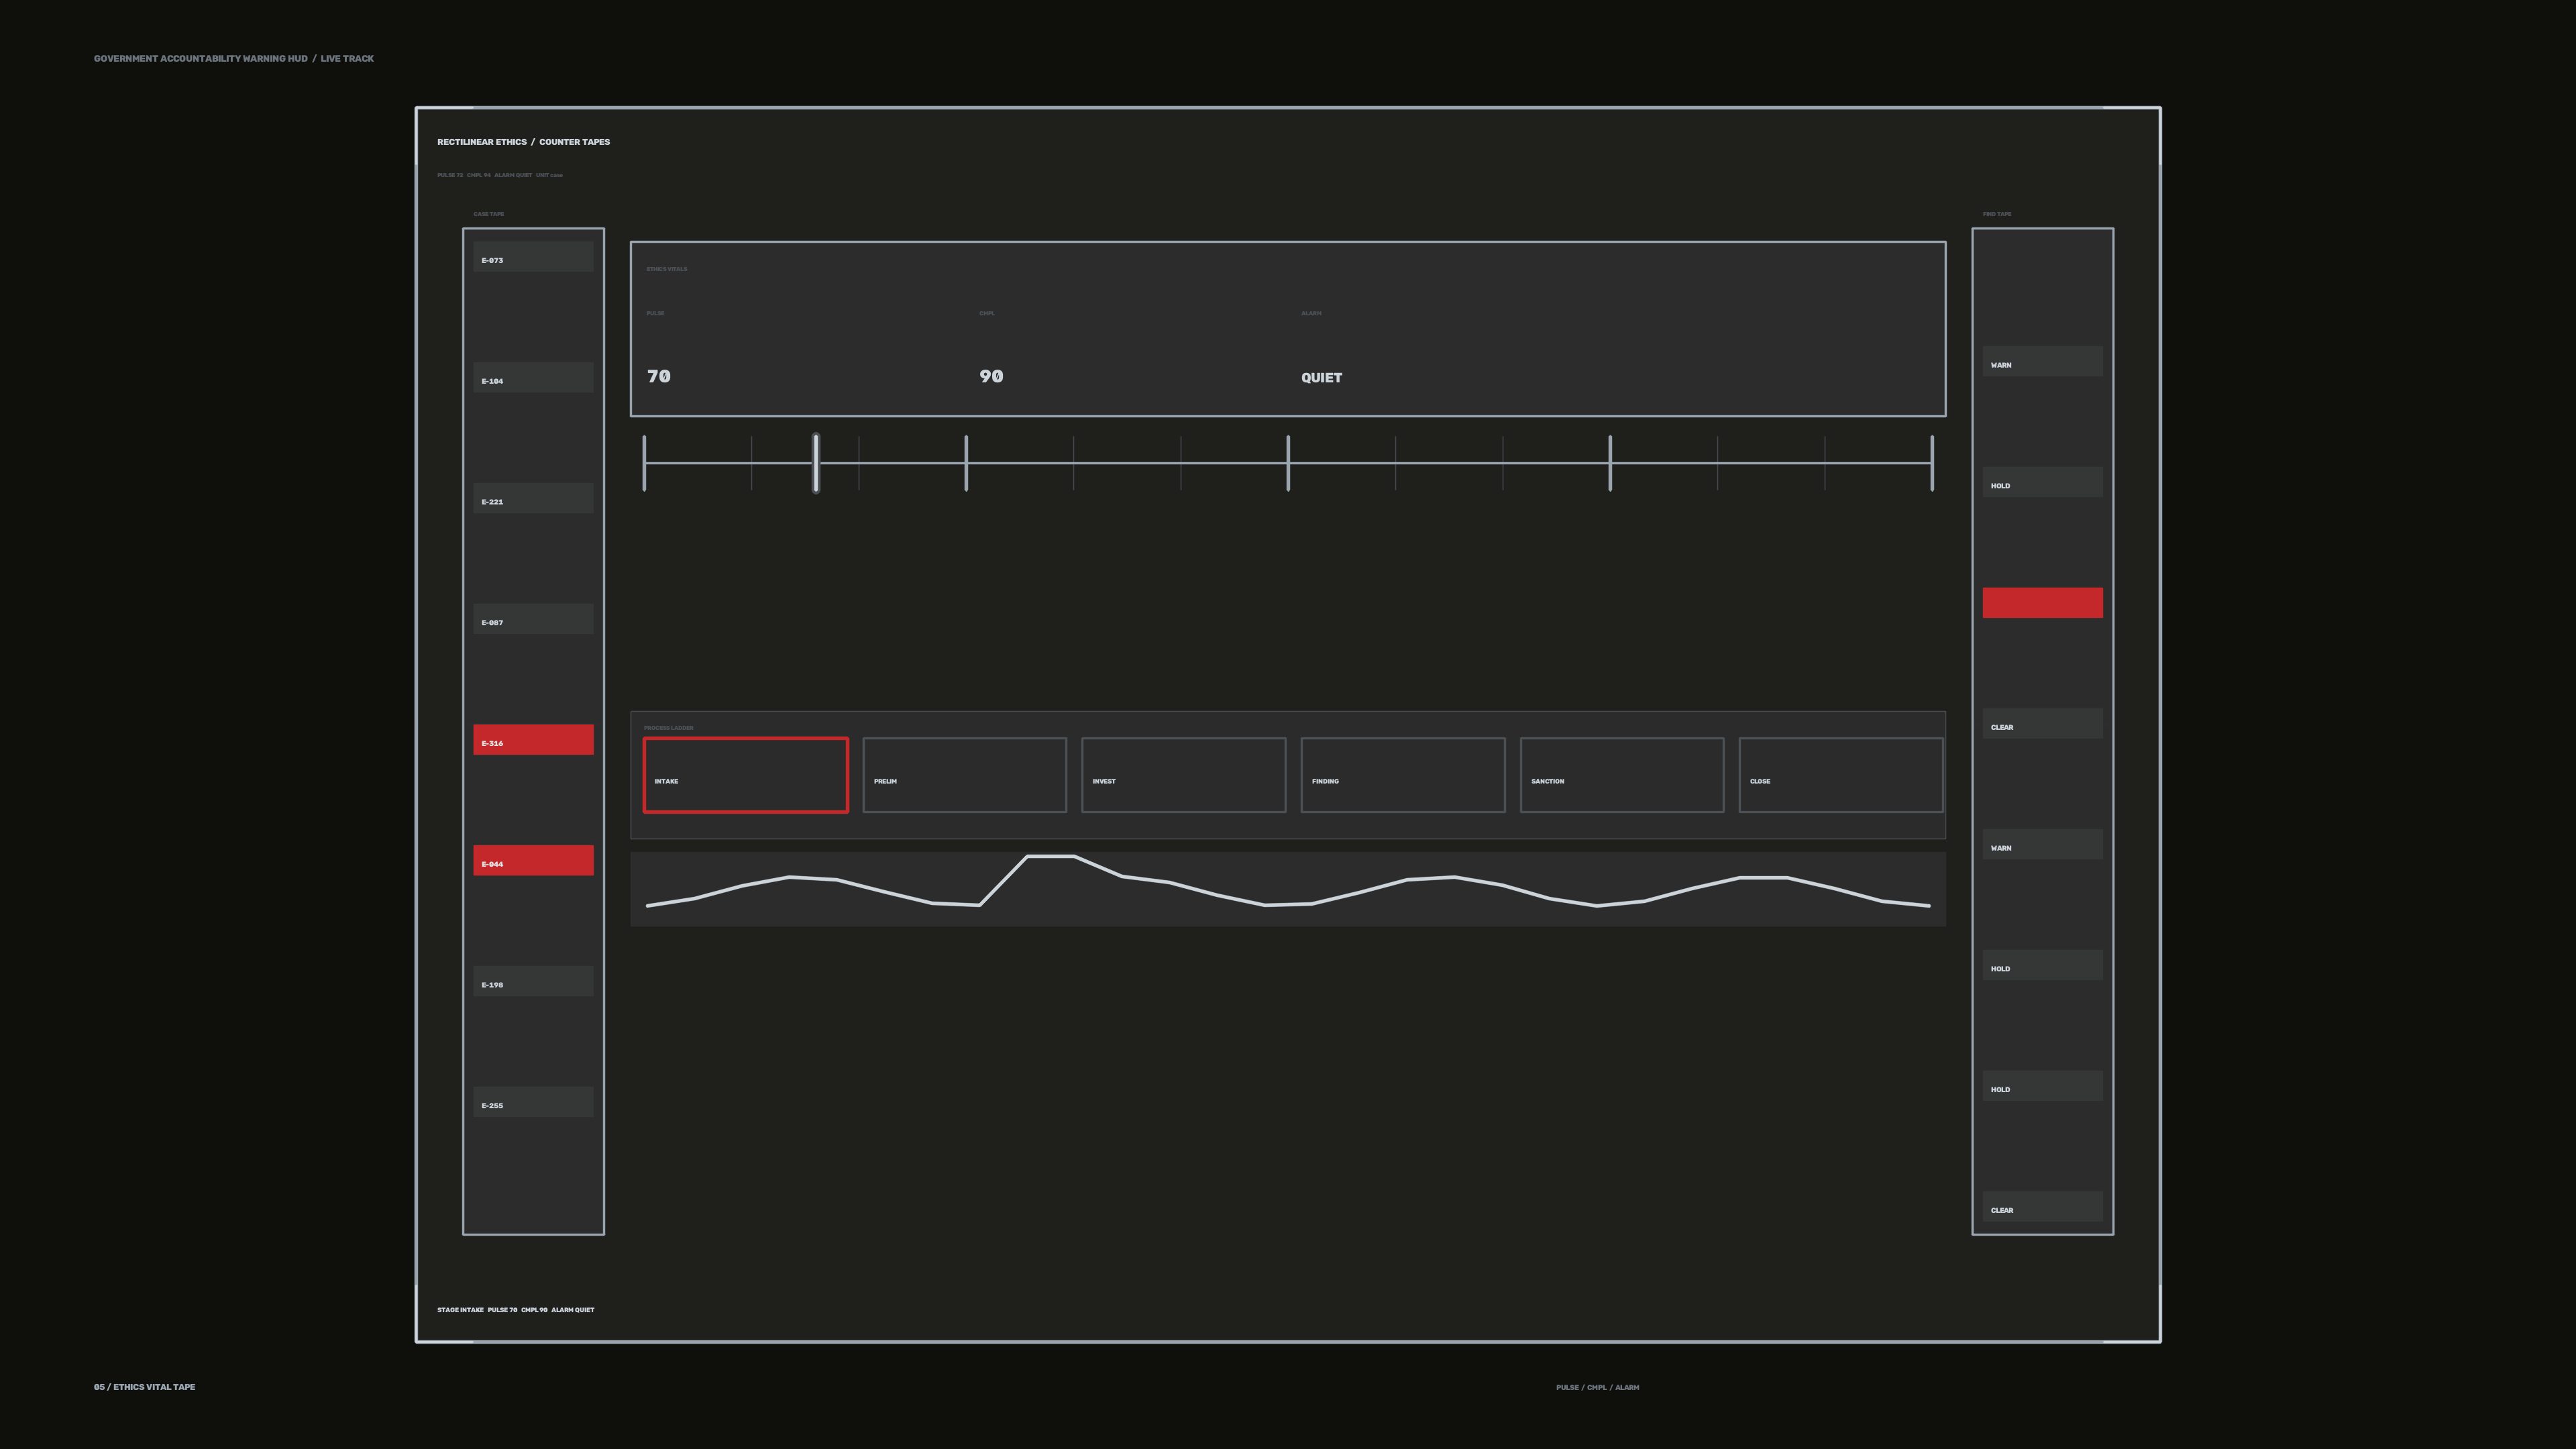This screenshot has width=2576, height=1449.
Task: Select the bottom CLEAR entry in find tape
Action: pyautogui.click(x=2042, y=1207)
